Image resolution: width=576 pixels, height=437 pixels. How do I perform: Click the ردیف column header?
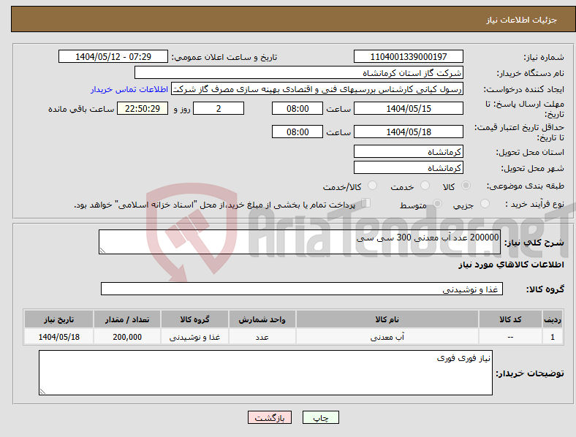point(553,319)
